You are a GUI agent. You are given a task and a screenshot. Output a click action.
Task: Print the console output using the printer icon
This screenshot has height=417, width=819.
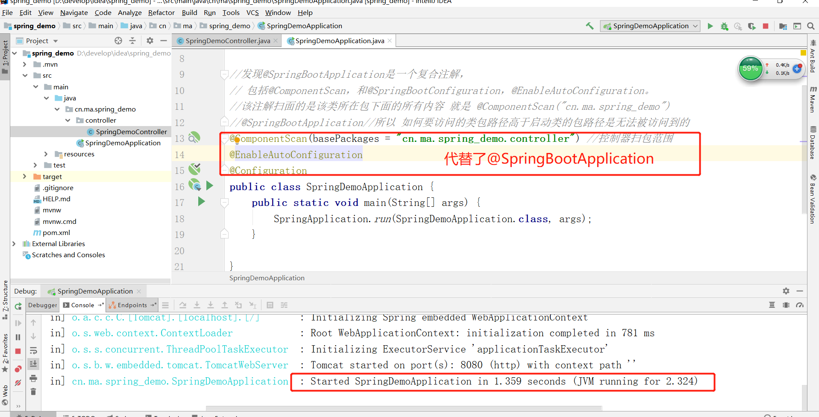[x=33, y=378]
